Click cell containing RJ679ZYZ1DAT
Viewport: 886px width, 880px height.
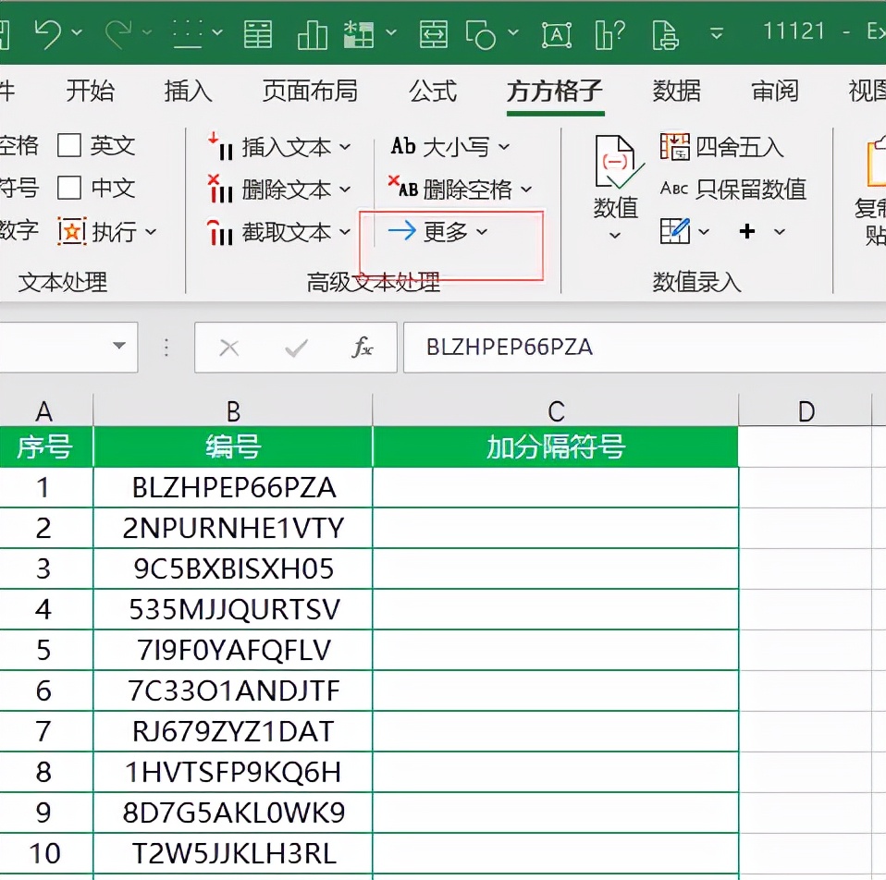coord(233,732)
